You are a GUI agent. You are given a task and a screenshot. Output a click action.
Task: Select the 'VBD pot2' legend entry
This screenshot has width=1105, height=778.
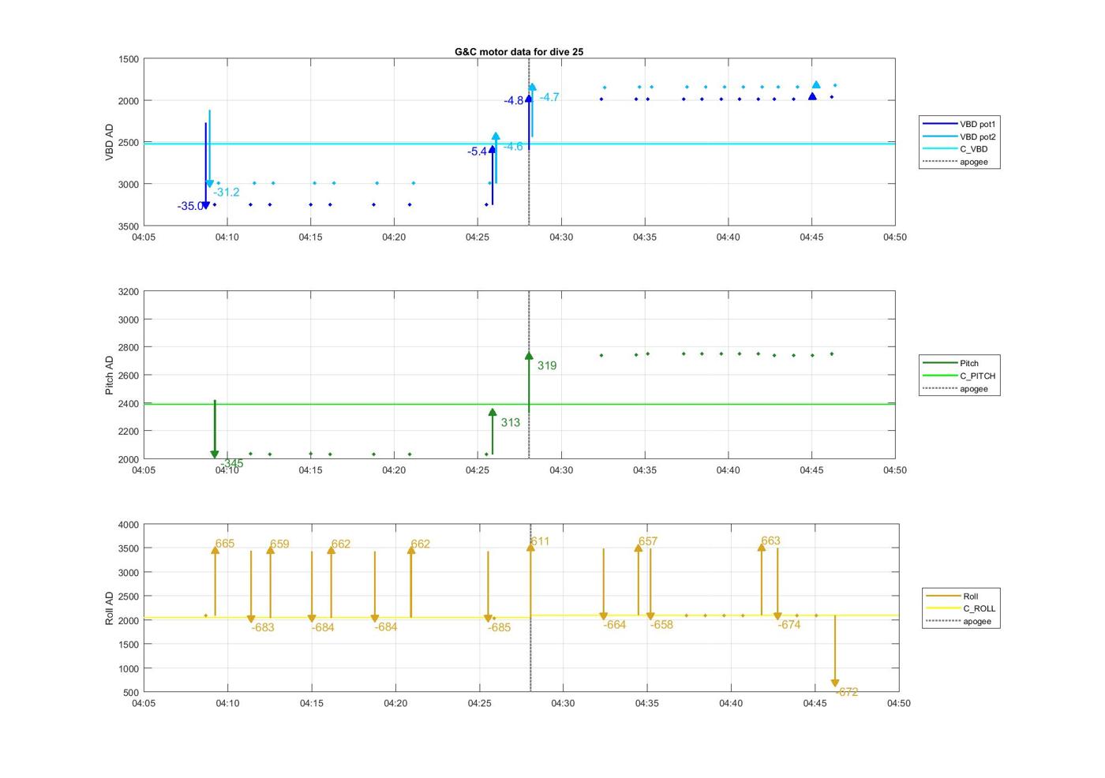coord(960,137)
